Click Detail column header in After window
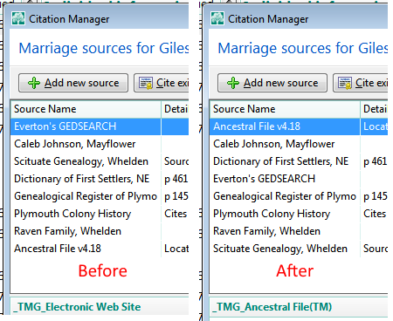 (x=375, y=109)
